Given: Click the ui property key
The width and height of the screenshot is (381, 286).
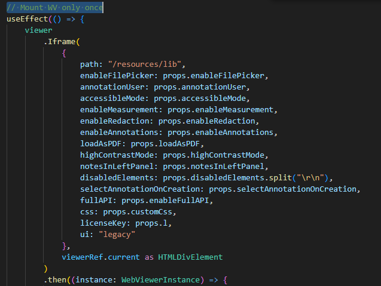Looking at the screenshot, I should tap(85, 235).
